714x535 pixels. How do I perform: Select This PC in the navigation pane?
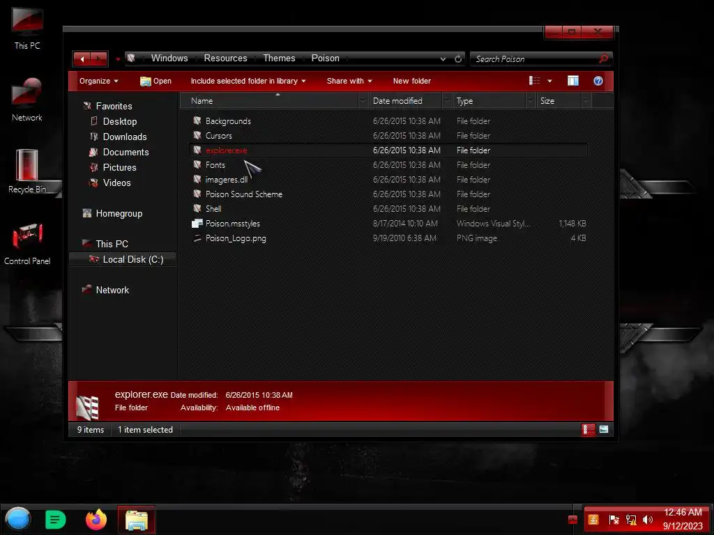[x=112, y=245]
